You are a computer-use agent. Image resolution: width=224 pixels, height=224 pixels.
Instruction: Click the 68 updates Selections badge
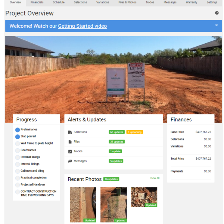pyautogui.click(x=116, y=132)
